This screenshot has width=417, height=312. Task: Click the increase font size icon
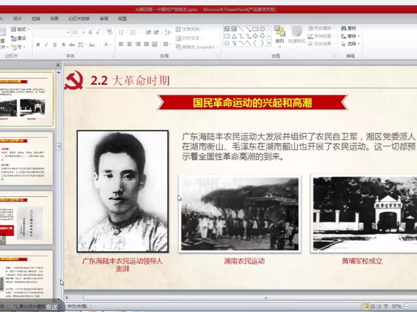90,32
